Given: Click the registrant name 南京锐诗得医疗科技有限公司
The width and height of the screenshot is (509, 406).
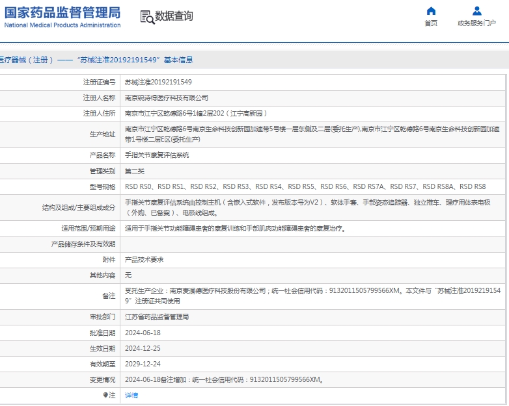Looking at the screenshot, I should click(x=167, y=98).
